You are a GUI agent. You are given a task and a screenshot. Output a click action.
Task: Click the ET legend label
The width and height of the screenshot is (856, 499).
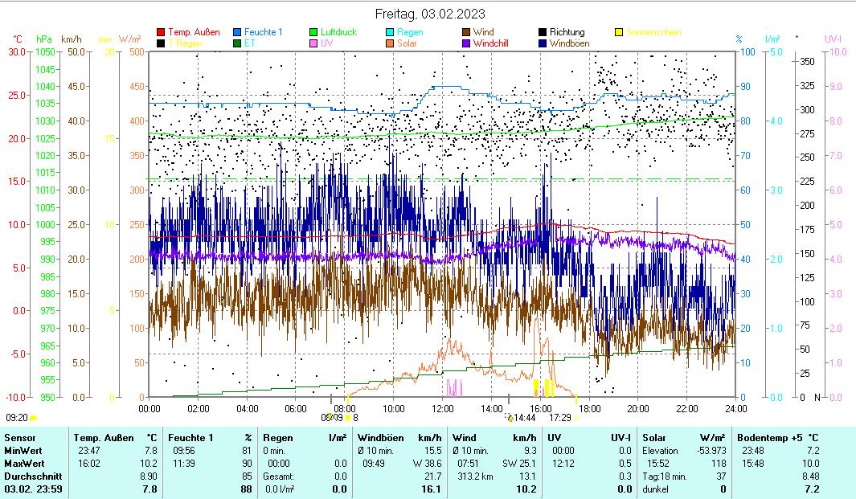[x=250, y=43]
